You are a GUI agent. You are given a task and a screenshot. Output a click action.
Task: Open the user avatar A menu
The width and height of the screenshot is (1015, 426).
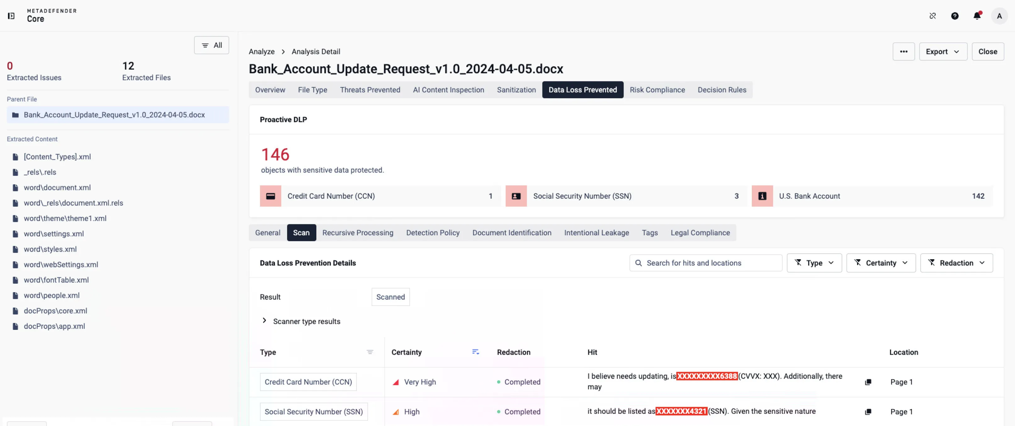(999, 16)
